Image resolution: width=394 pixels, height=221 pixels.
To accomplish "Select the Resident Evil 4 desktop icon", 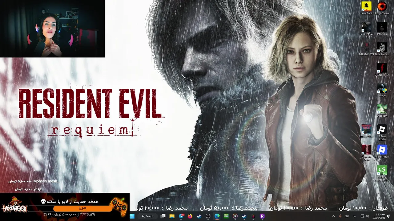I will pos(366,30).
